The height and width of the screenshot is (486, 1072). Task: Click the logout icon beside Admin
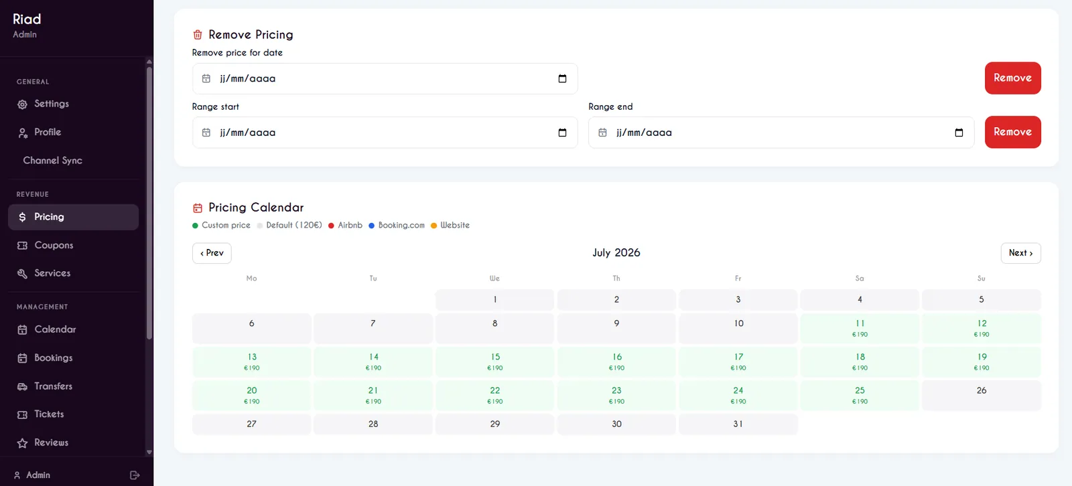pyautogui.click(x=135, y=475)
